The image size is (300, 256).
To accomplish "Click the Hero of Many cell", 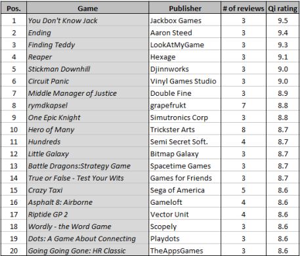I will (87, 130).
